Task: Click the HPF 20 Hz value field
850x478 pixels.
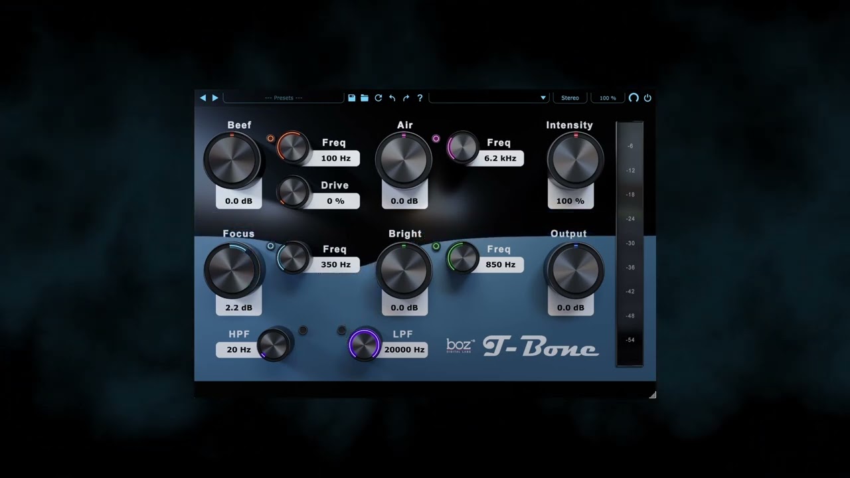Action: [238, 349]
